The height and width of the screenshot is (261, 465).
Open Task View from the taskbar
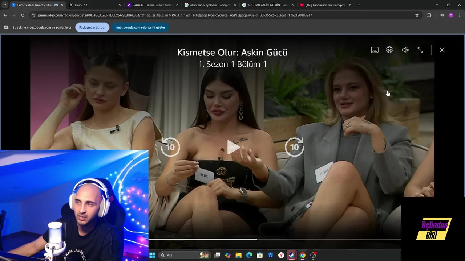[x=217, y=255]
